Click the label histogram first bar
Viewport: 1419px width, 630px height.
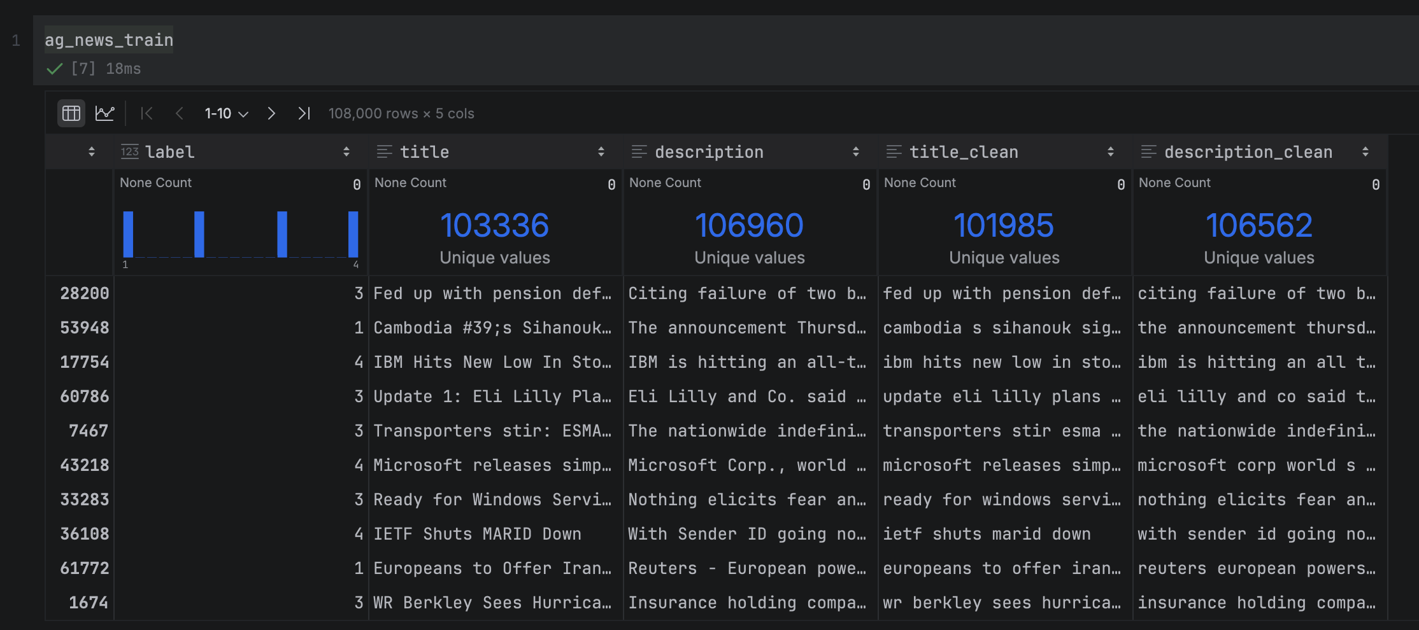[x=128, y=234]
